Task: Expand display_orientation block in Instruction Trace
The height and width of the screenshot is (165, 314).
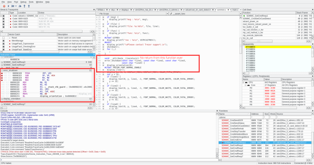Action: (2, 99)
